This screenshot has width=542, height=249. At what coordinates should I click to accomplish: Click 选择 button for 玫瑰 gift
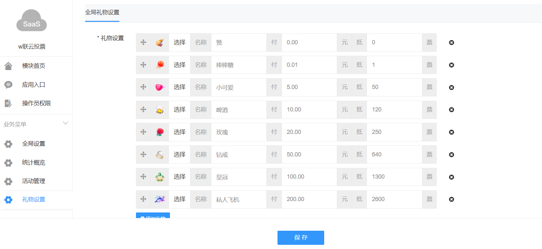tap(180, 132)
